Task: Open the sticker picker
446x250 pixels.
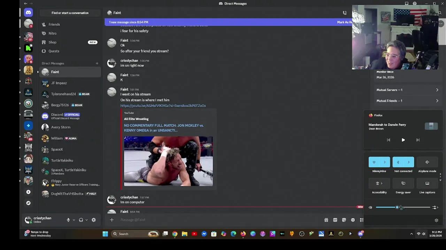Action: (x=344, y=220)
